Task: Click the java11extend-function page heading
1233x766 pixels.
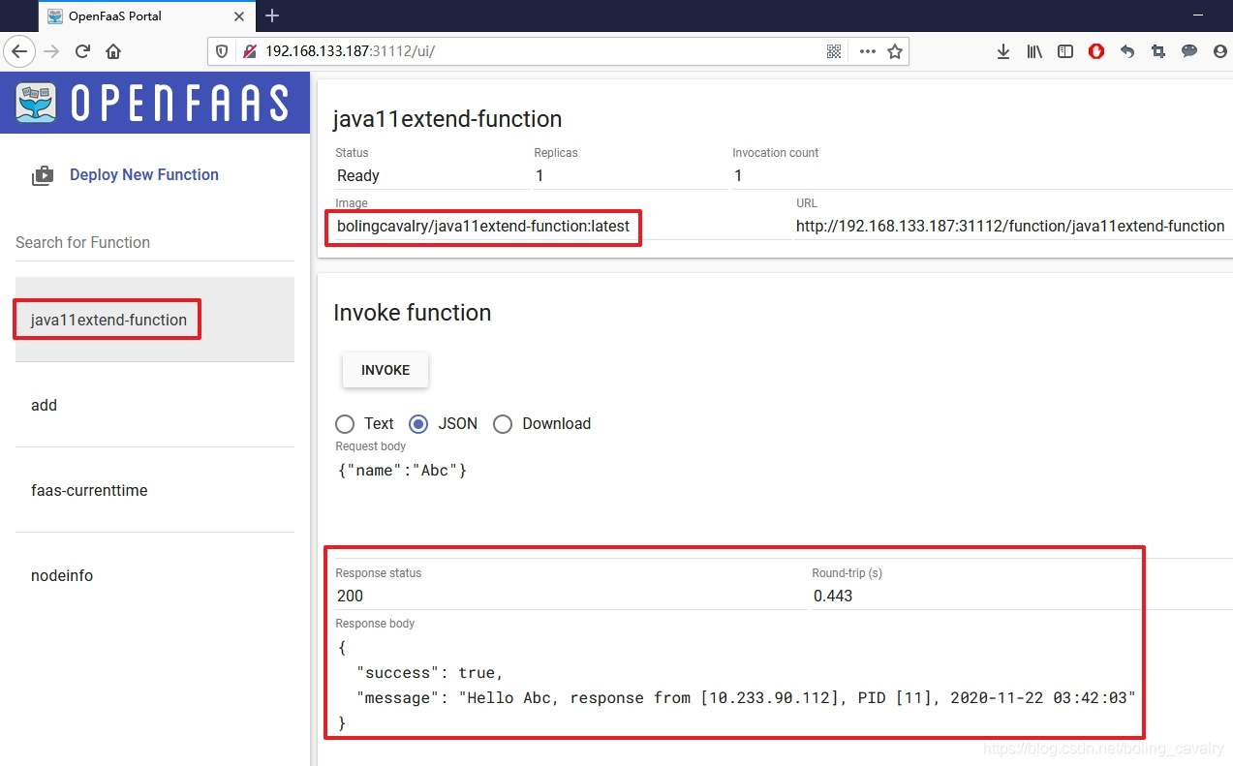Action: [x=447, y=119]
